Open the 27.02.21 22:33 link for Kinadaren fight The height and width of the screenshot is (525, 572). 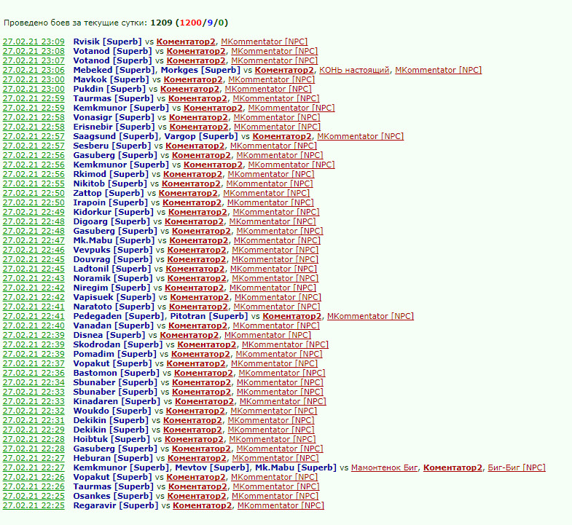(x=34, y=402)
